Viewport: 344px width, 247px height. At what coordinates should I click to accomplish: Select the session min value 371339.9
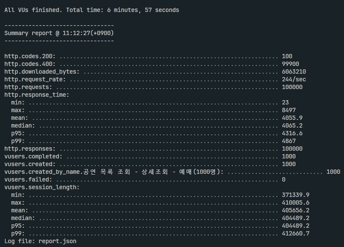pyautogui.click(x=296, y=195)
